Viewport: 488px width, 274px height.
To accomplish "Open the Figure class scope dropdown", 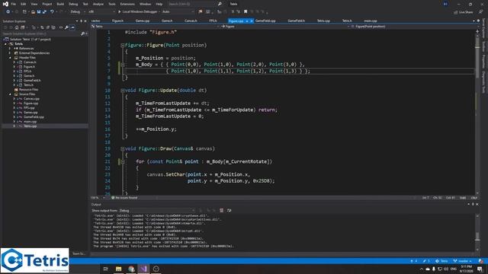I will click(x=284, y=27).
